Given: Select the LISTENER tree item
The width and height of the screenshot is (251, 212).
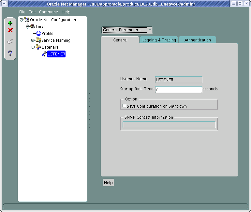Looking at the screenshot, I should click(x=56, y=54).
